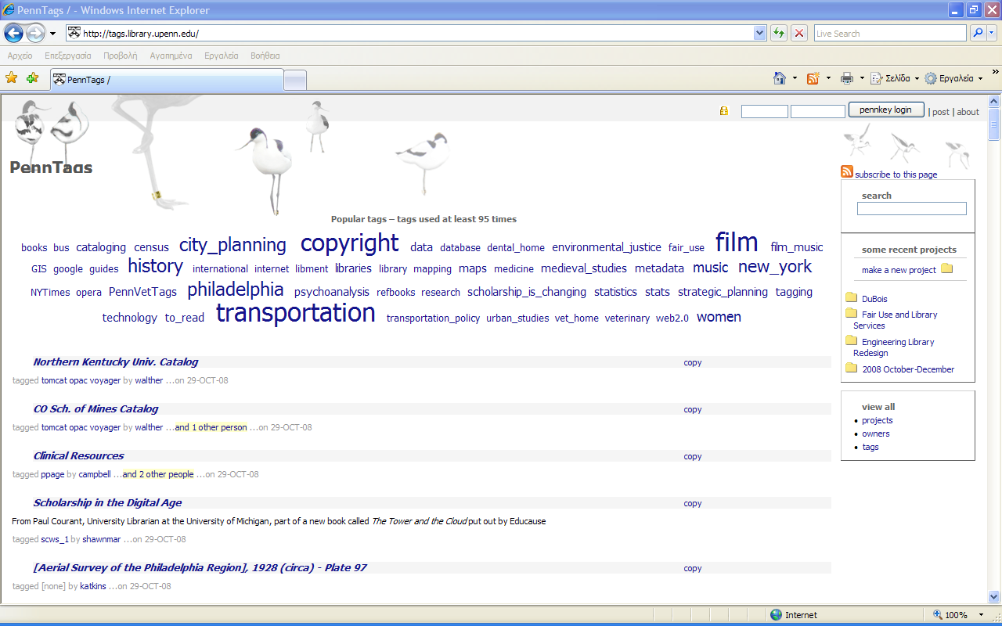Screen dimensions: 1002x626
Task: Click the orange RSS icon beside subscribe
Action: coord(847,172)
